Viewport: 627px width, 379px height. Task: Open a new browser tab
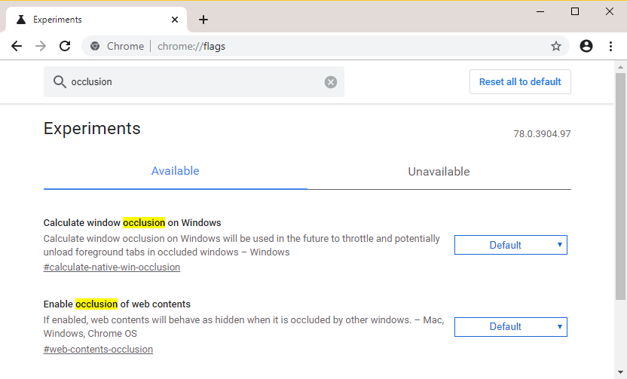[x=203, y=20]
